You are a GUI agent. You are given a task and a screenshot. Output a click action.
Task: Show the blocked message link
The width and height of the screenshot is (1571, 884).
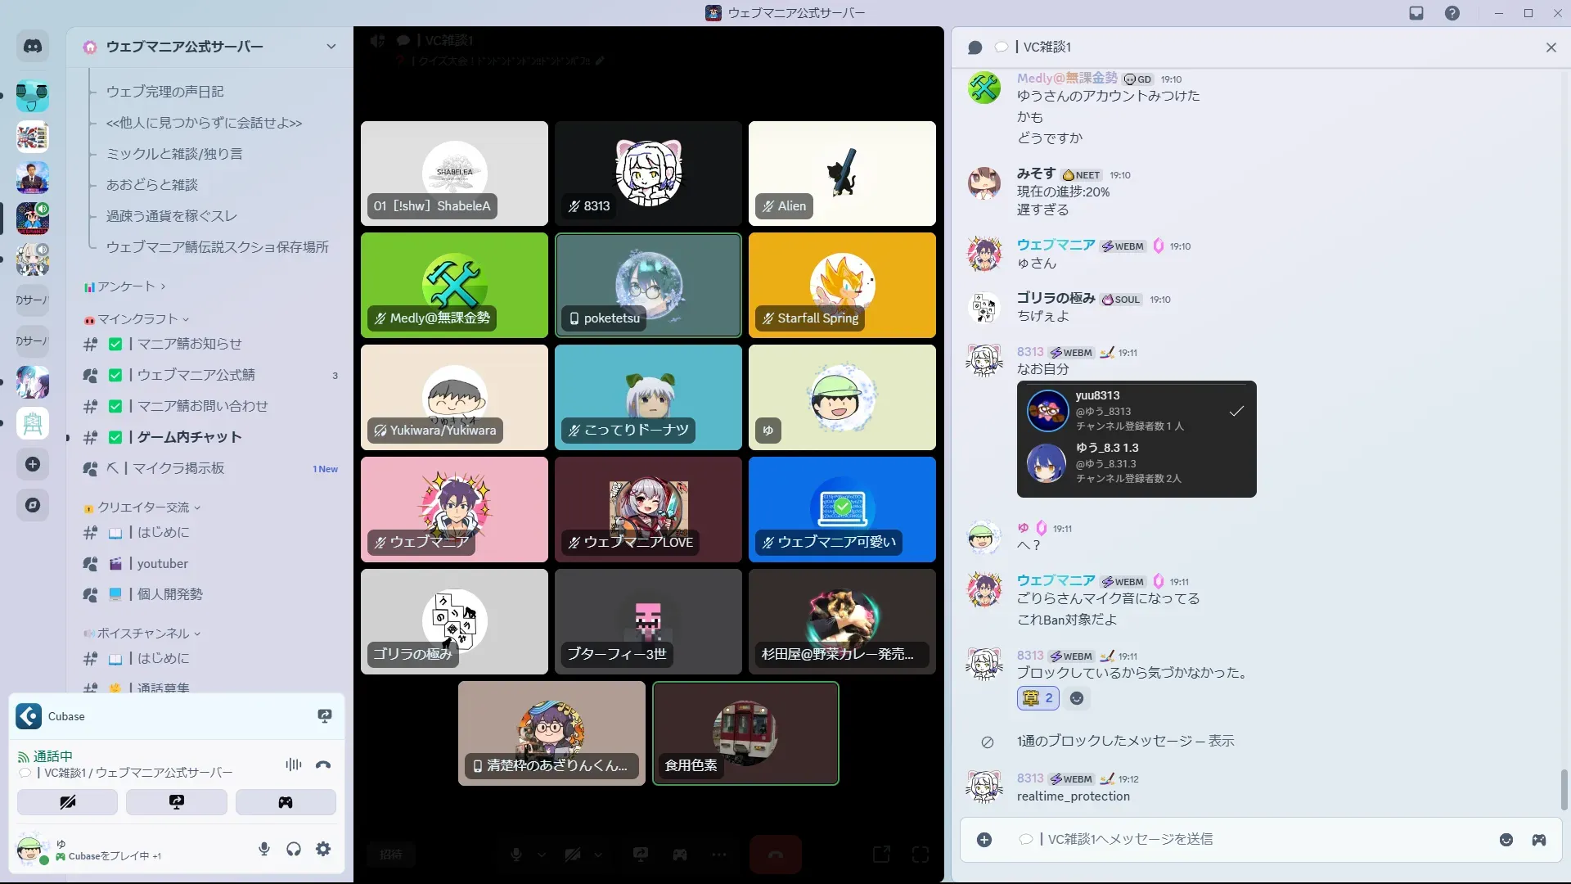coord(1220,741)
